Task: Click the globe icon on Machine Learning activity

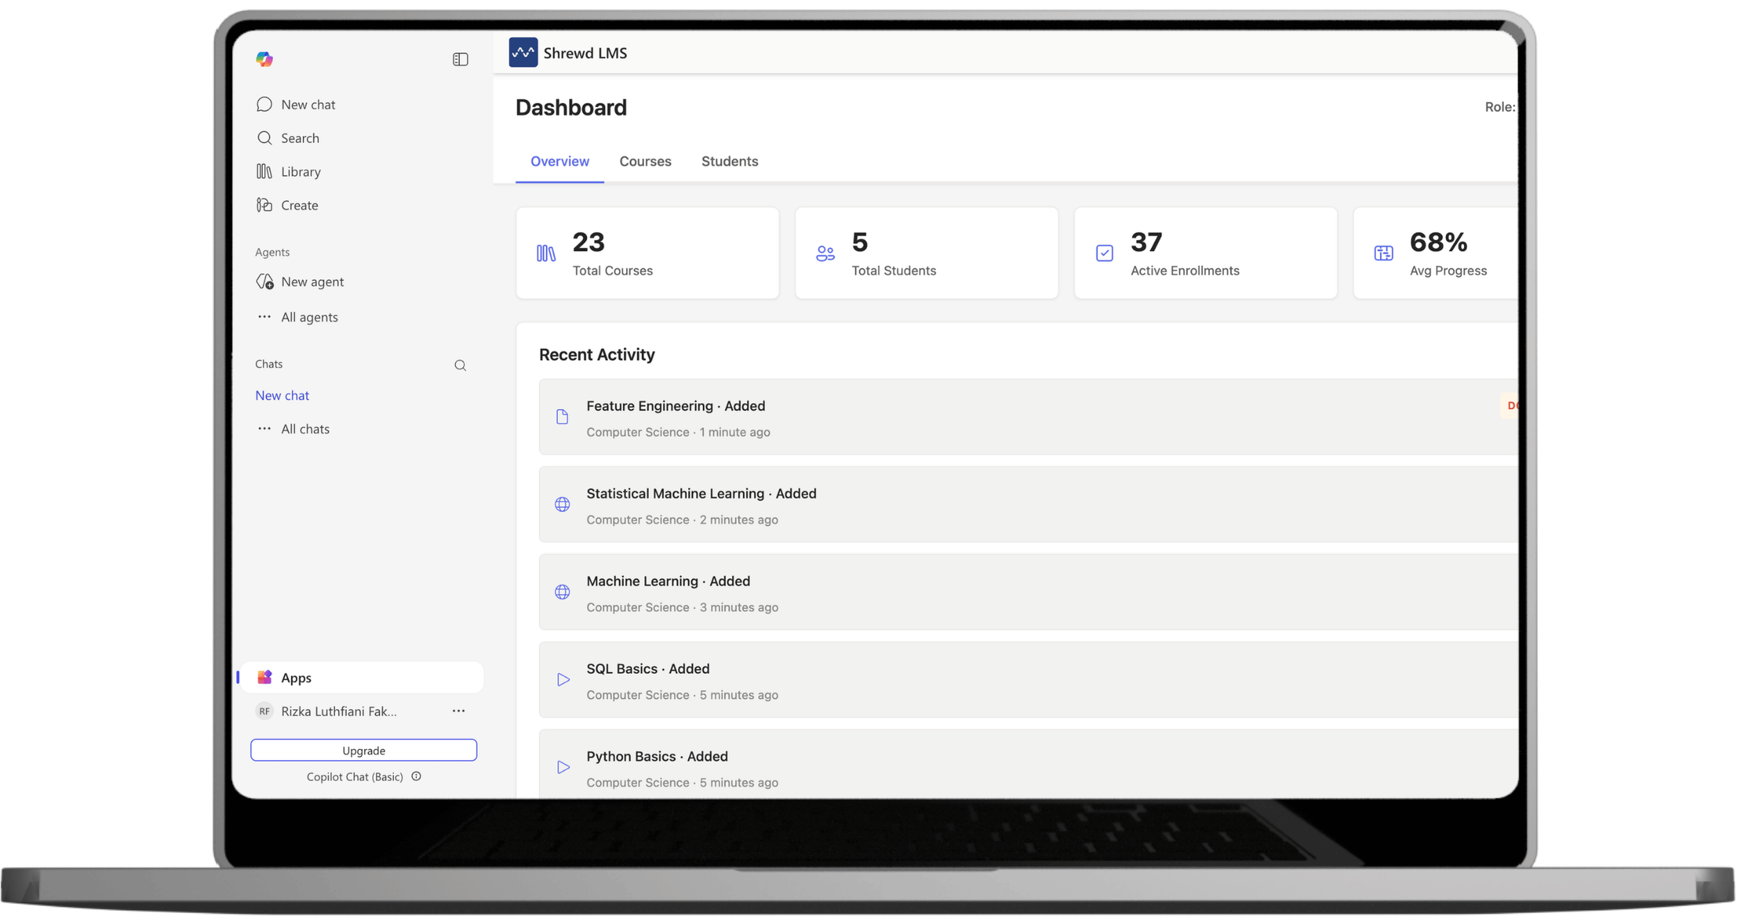Action: pyautogui.click(x=563, y=592)
